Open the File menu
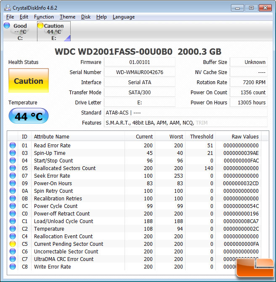The image size is (276, 282). tap(10, 17)
